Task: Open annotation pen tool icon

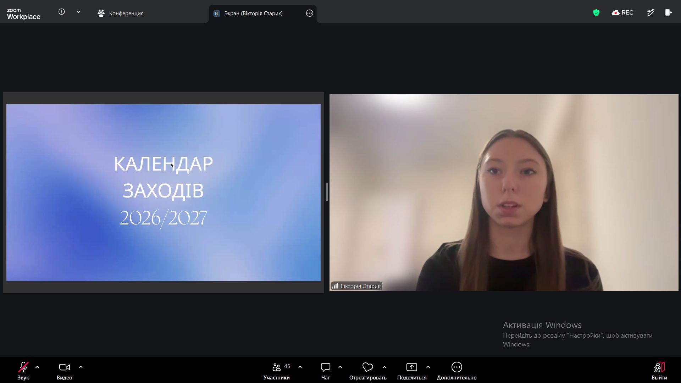Action: (650, 13)
